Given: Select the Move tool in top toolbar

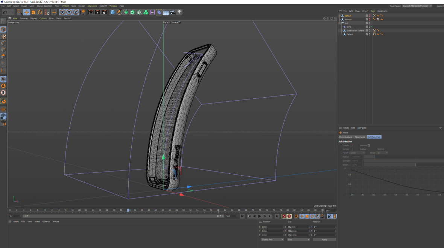Looking at the screenshot, I should 26,12.
